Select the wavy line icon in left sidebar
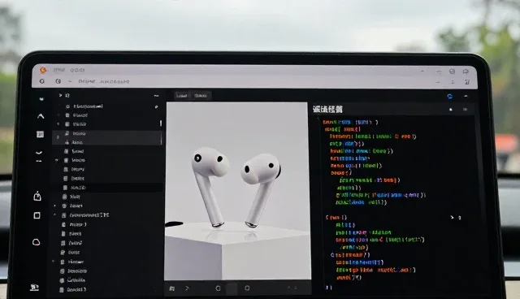The height and width of the screenshot is (299, 520). point(39,153)
